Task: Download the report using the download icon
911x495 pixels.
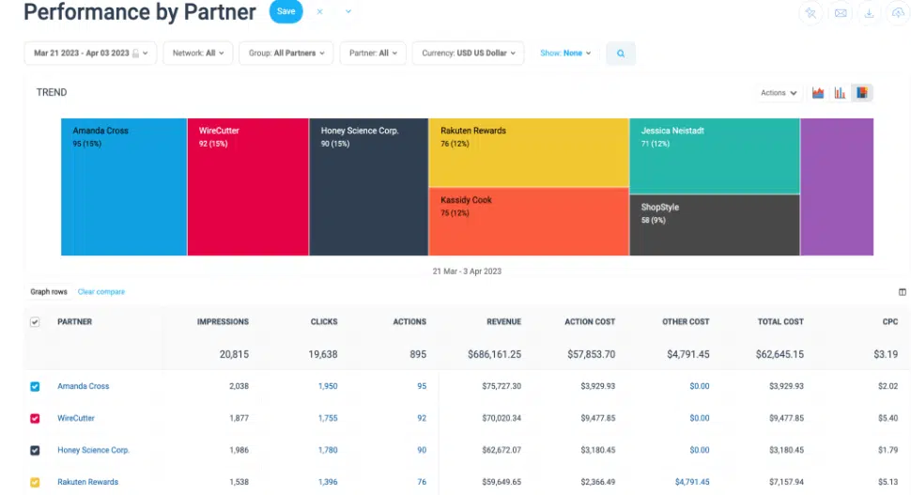Action: (869, 13)
